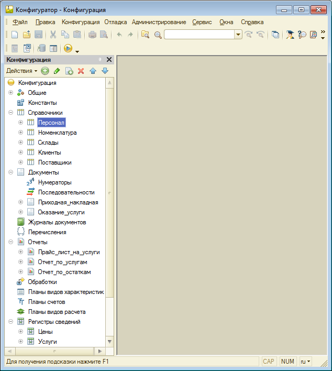This screenshot has height=371, width=332.
Task: Click the New document toolbar icon
Action: pyautogui.click(x=15, y=35)
